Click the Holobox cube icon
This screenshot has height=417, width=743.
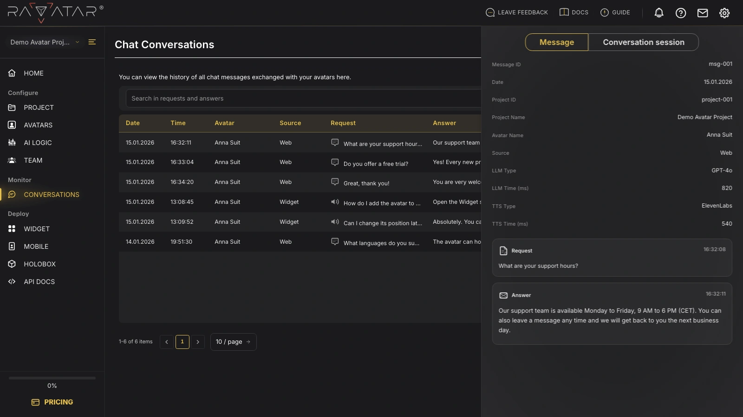coord(12,264)
